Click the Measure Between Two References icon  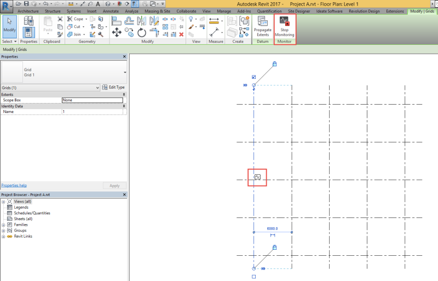214,20
